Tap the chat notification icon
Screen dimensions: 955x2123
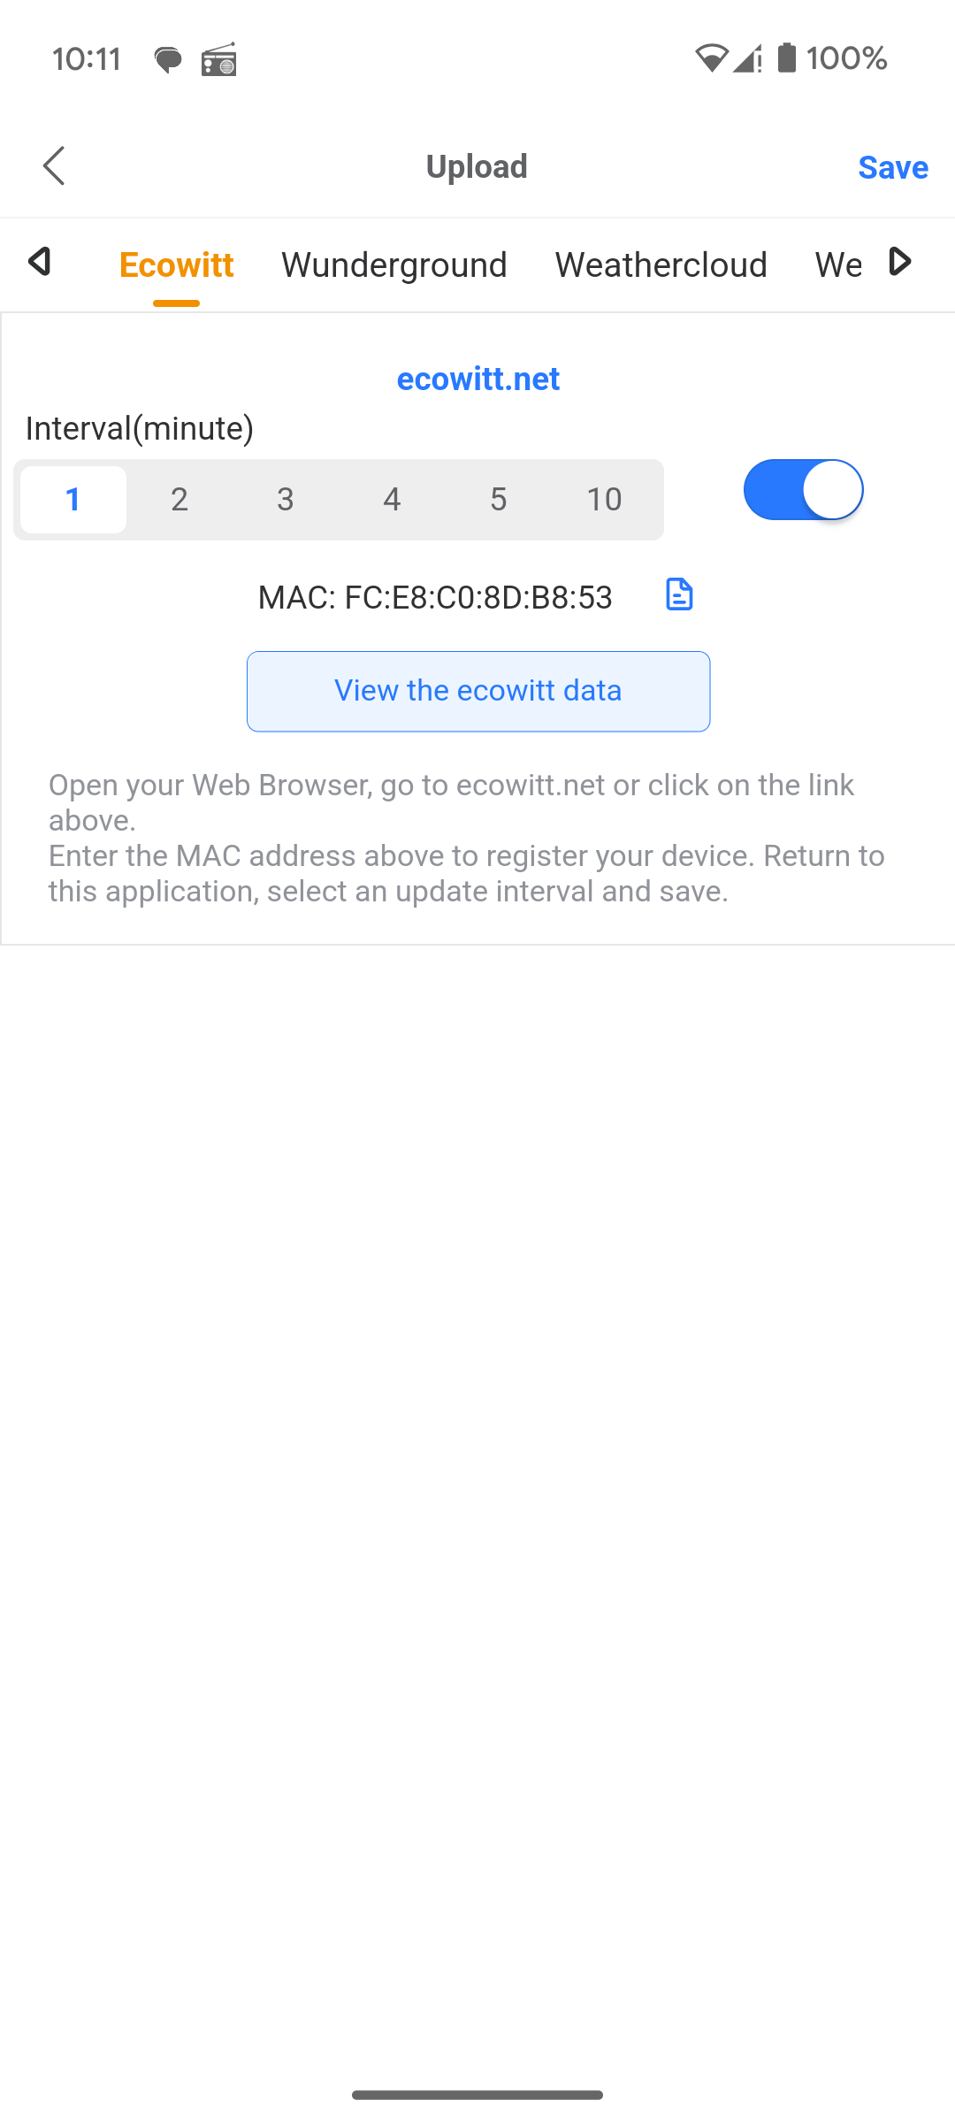coord(168,60)
